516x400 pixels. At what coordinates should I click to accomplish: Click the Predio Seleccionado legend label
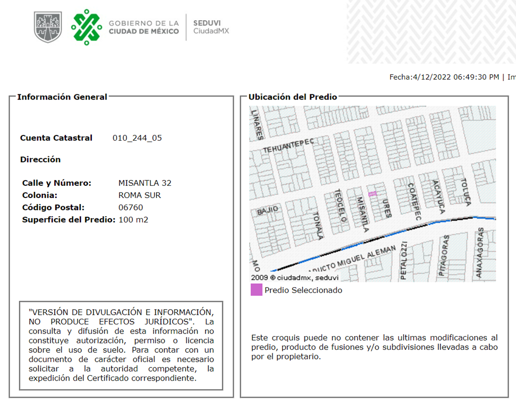(303, 290)
